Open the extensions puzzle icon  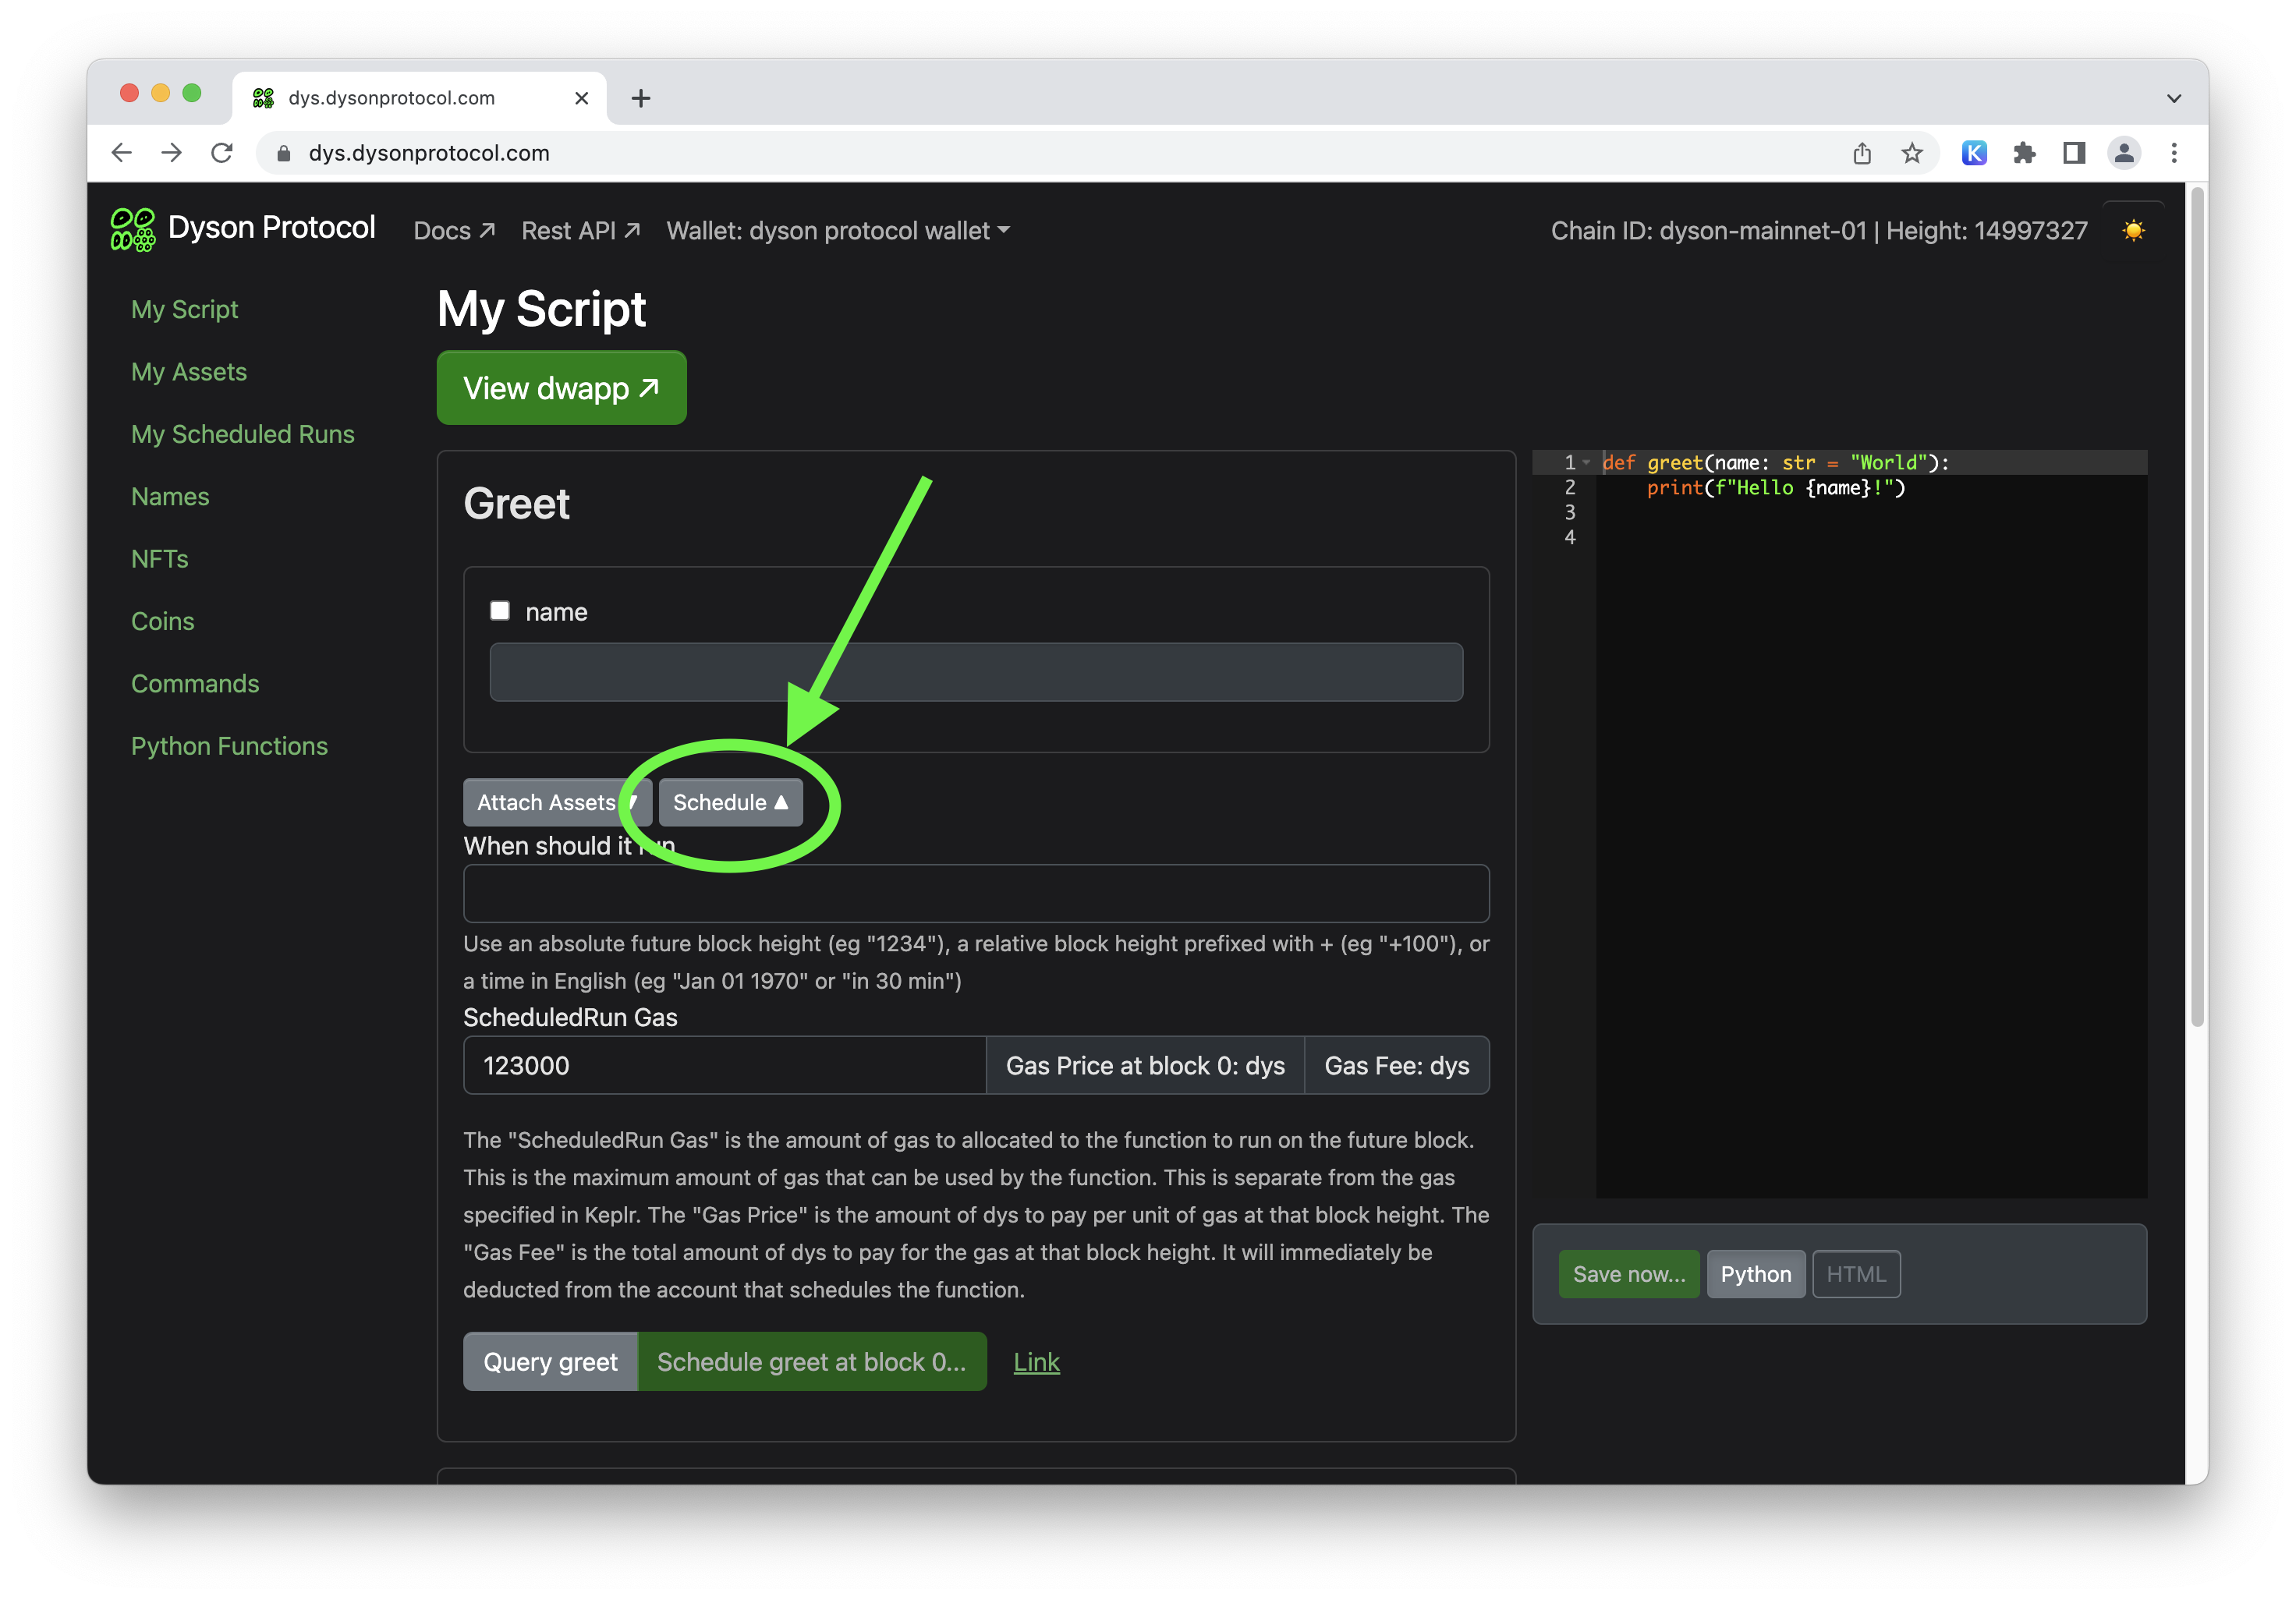coord(2024,153)
